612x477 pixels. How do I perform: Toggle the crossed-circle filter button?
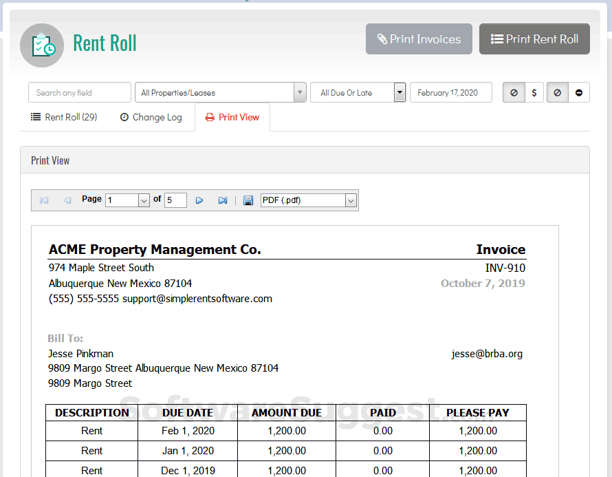tap(514, 92)
